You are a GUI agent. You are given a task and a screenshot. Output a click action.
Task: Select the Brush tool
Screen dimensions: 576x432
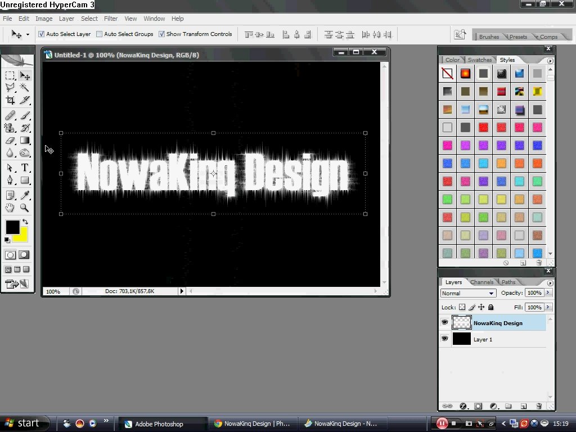[25, 115]
